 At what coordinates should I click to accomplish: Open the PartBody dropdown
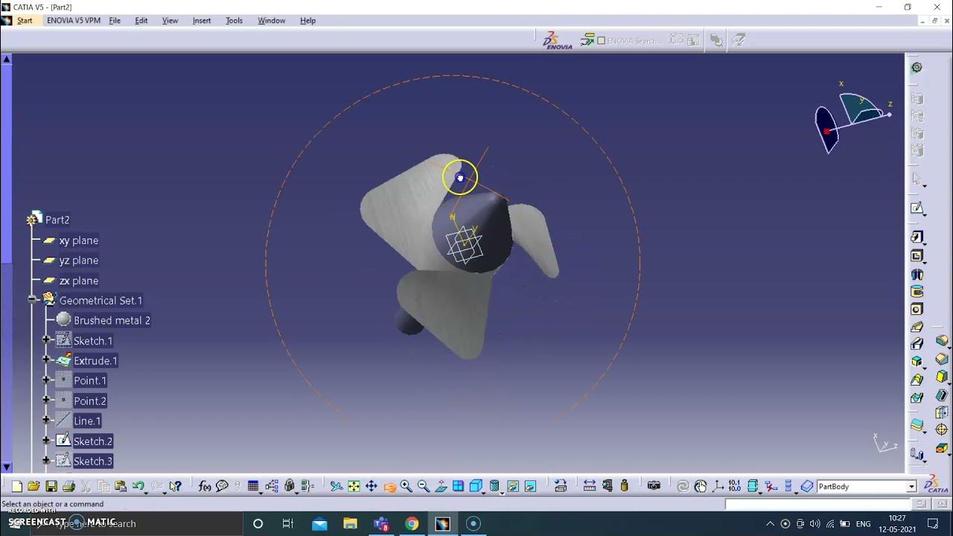(911, 487)
